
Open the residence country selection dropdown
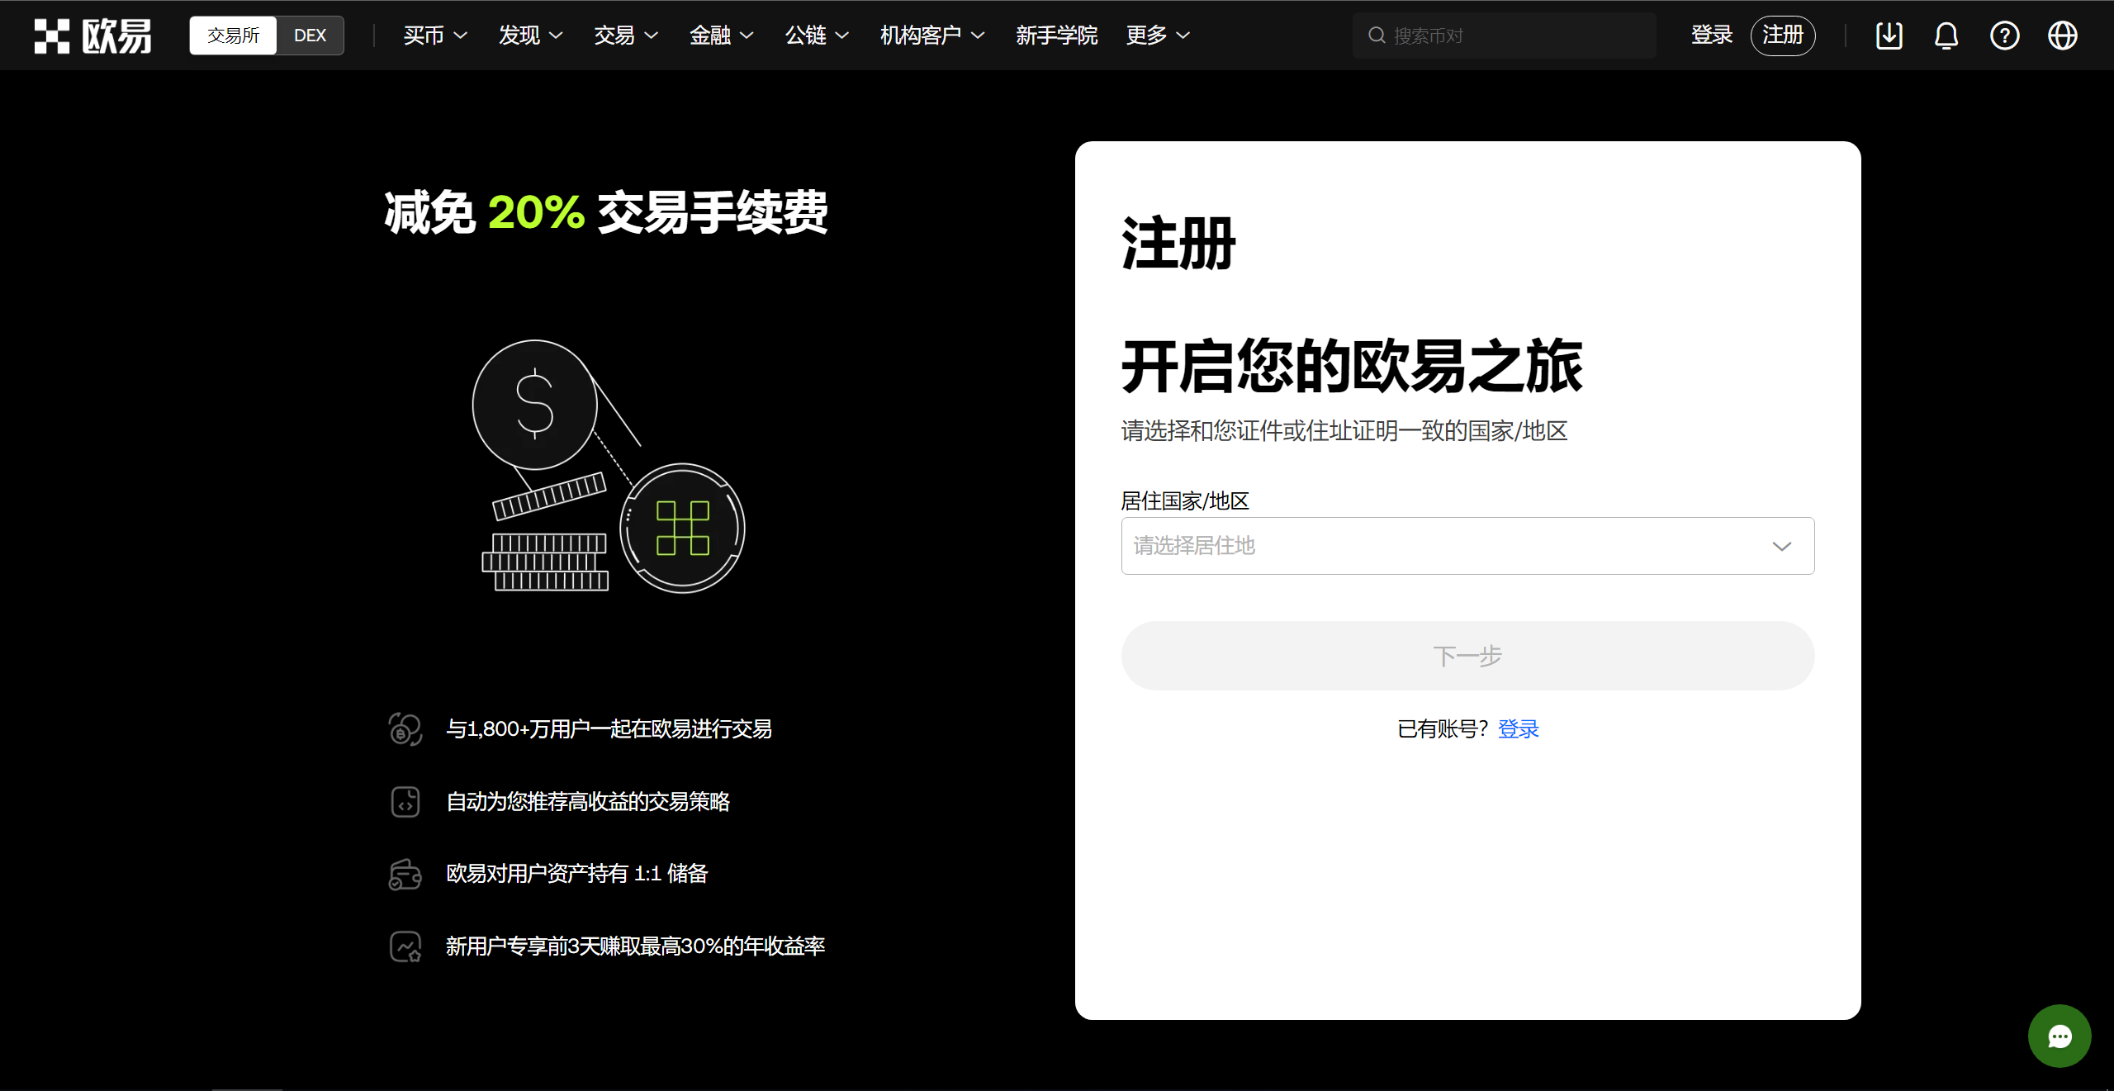[1467, 546]
